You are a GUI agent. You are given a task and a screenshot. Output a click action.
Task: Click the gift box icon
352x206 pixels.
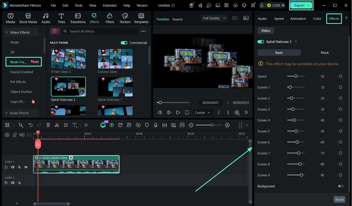191,5
